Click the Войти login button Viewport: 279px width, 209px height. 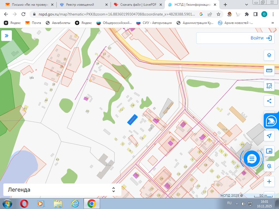click(x=261, y=38)
